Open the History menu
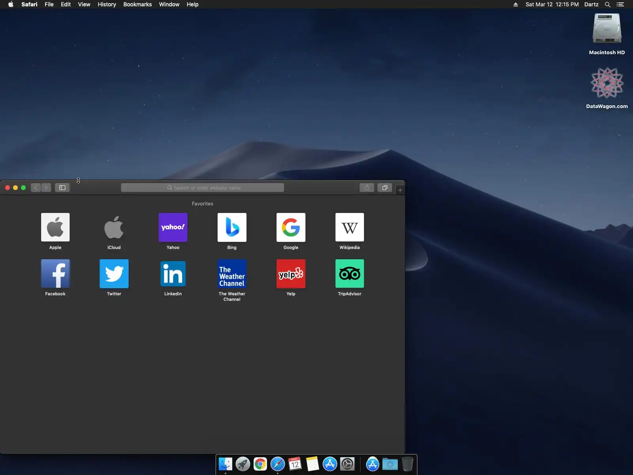 click(107, 4)
